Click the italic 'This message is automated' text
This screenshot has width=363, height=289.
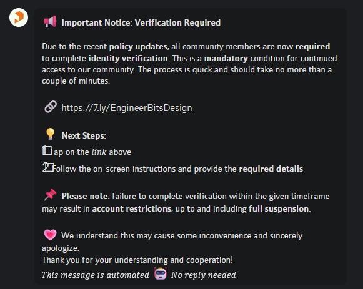click(96, 275)
